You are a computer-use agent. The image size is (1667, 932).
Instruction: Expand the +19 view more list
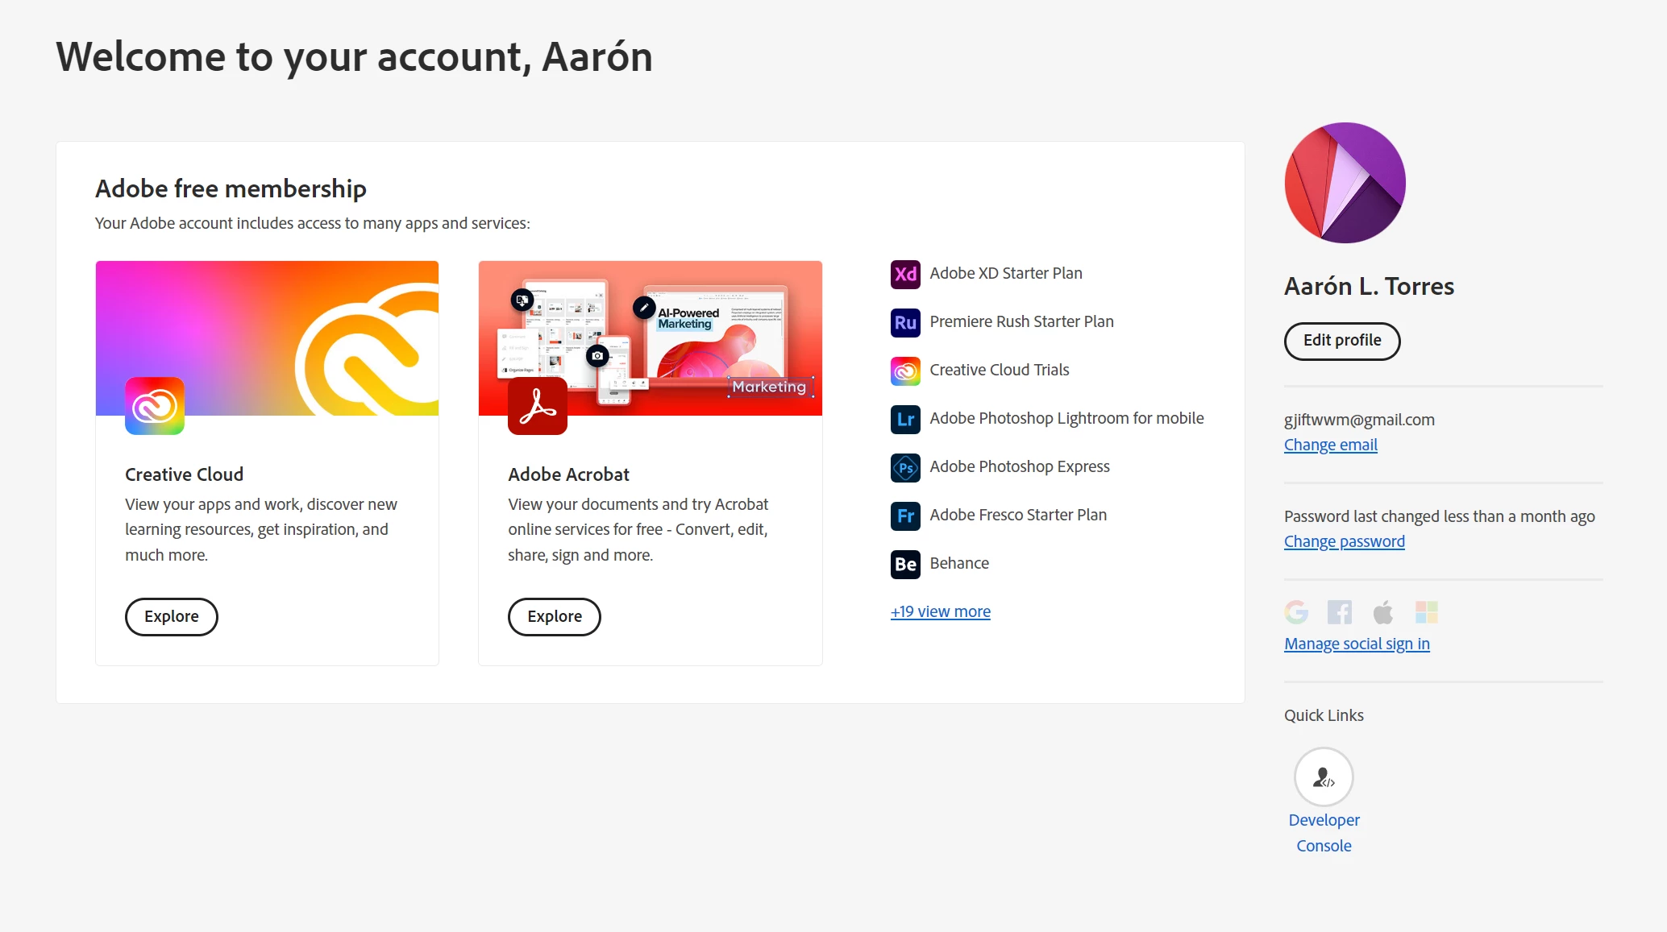[940, 611]
